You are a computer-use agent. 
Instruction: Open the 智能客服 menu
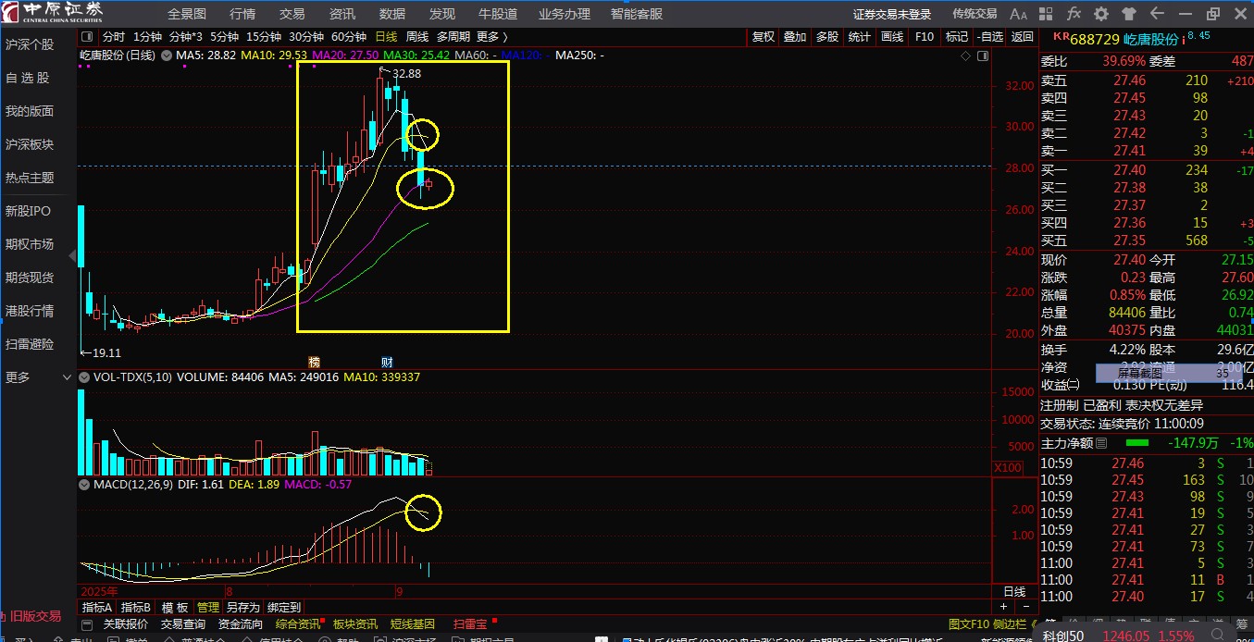point(637,14)
